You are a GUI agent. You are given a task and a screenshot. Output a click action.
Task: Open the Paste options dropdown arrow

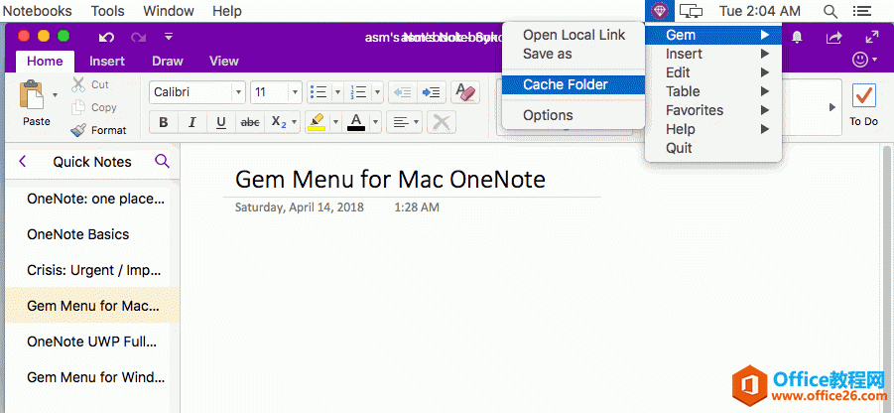(x=56, y=94)
